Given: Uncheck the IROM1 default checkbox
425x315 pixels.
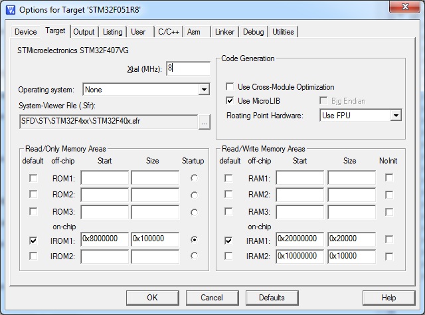Looking at the screenshot, I should [33, 241].
